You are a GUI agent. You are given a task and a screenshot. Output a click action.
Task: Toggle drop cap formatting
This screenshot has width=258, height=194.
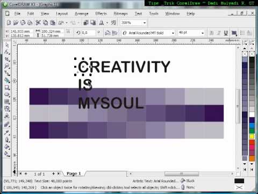249,33
